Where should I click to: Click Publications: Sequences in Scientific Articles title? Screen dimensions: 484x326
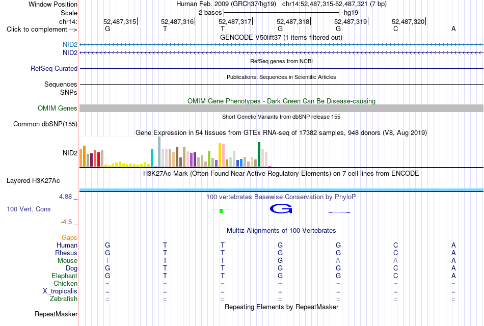pyautogui.click(x=281, y=77)
